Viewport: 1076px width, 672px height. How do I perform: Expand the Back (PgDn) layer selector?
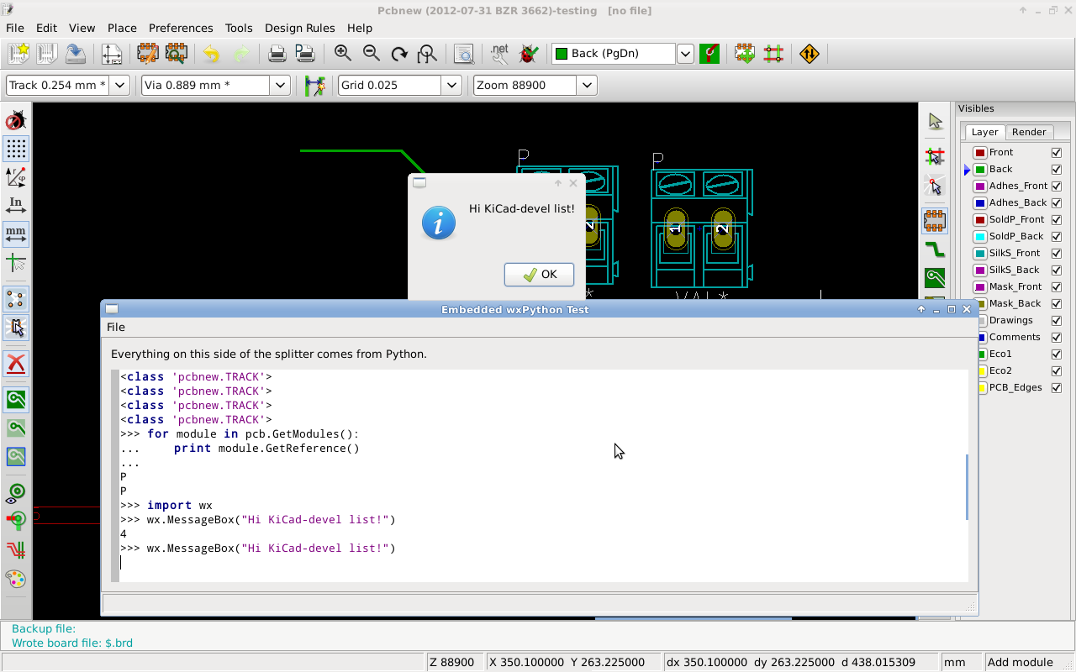[685, 54]
